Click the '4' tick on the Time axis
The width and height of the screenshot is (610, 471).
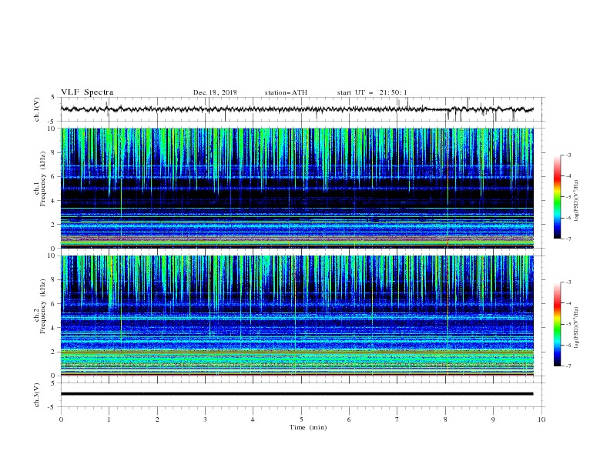pos(253,419)
